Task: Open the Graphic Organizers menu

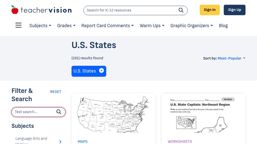Action: tap(191, 26)
